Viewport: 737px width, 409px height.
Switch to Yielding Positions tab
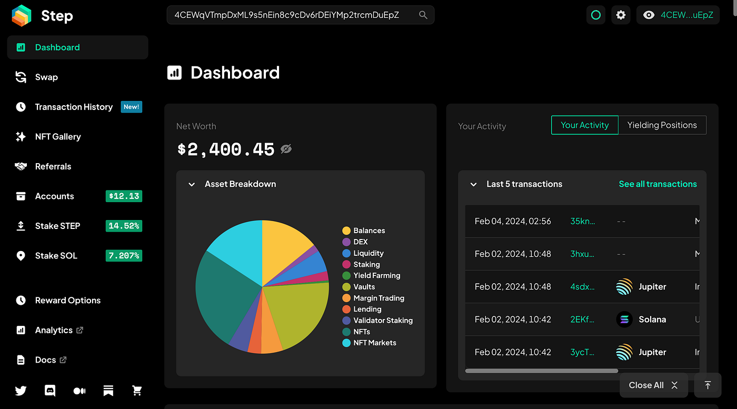[662, 125]
